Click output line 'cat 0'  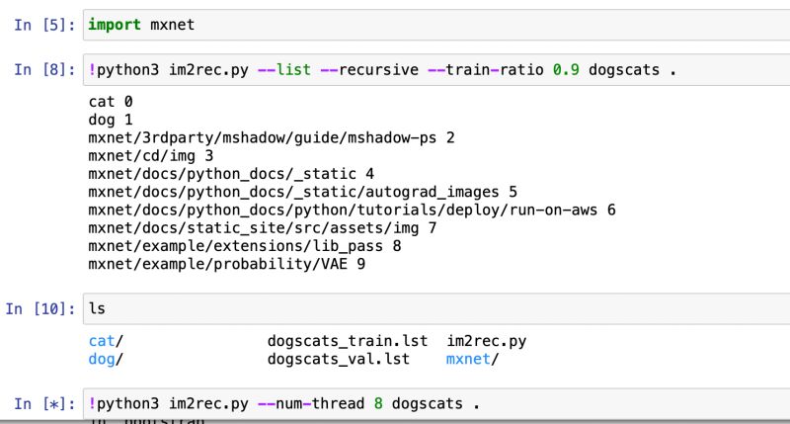pyautogui.click(x=111, y=102)
